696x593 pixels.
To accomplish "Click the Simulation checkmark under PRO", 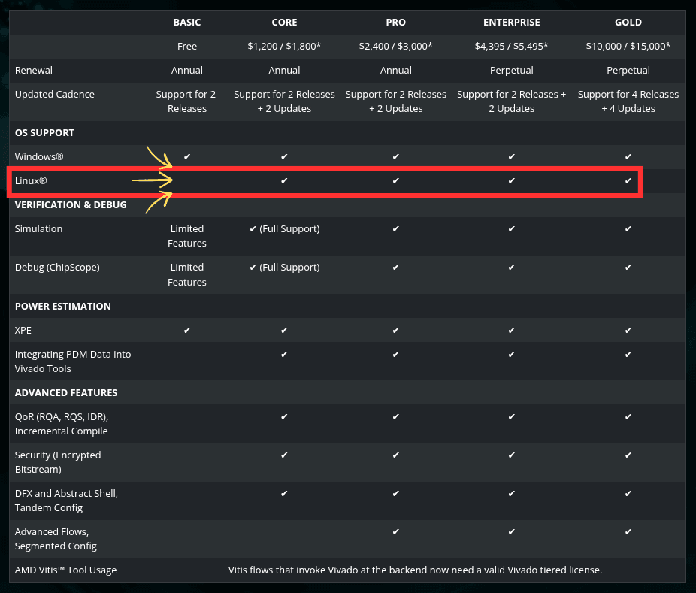I will (x=395, y=229).
